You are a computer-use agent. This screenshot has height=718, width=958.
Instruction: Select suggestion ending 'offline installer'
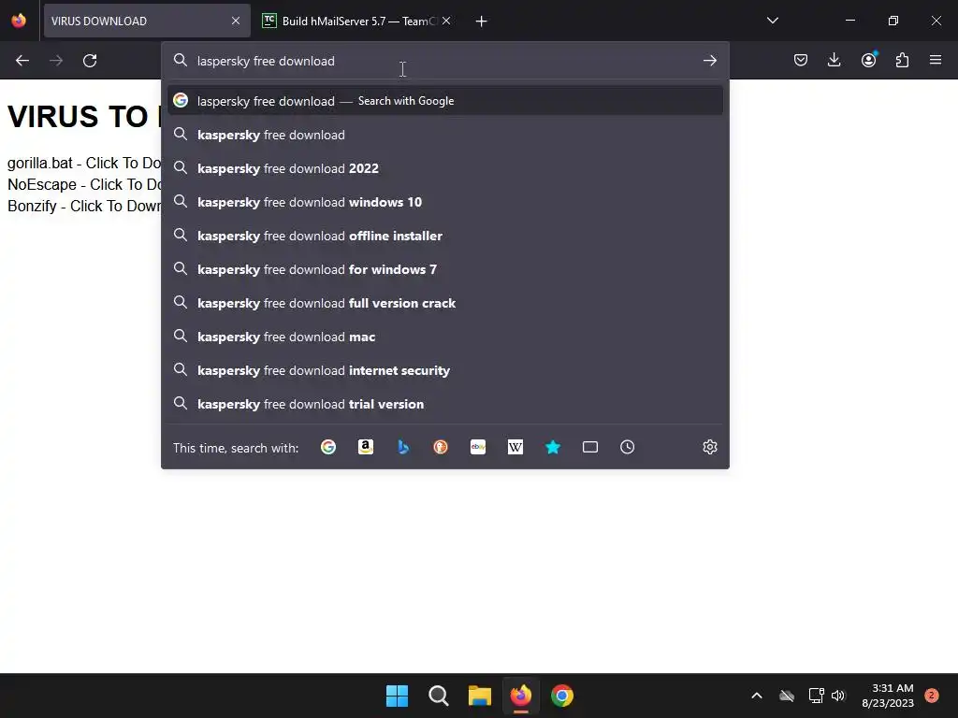(444, 235)
